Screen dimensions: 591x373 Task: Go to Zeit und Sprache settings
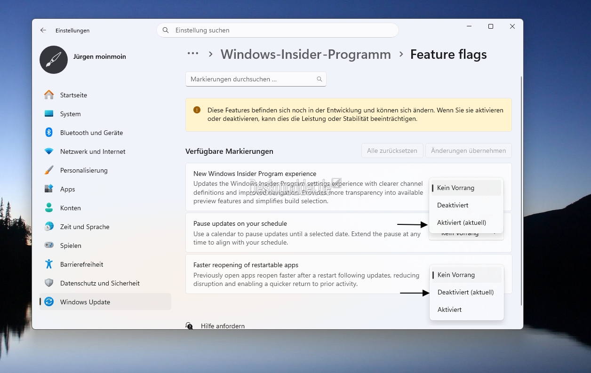(x=85, y=227)
